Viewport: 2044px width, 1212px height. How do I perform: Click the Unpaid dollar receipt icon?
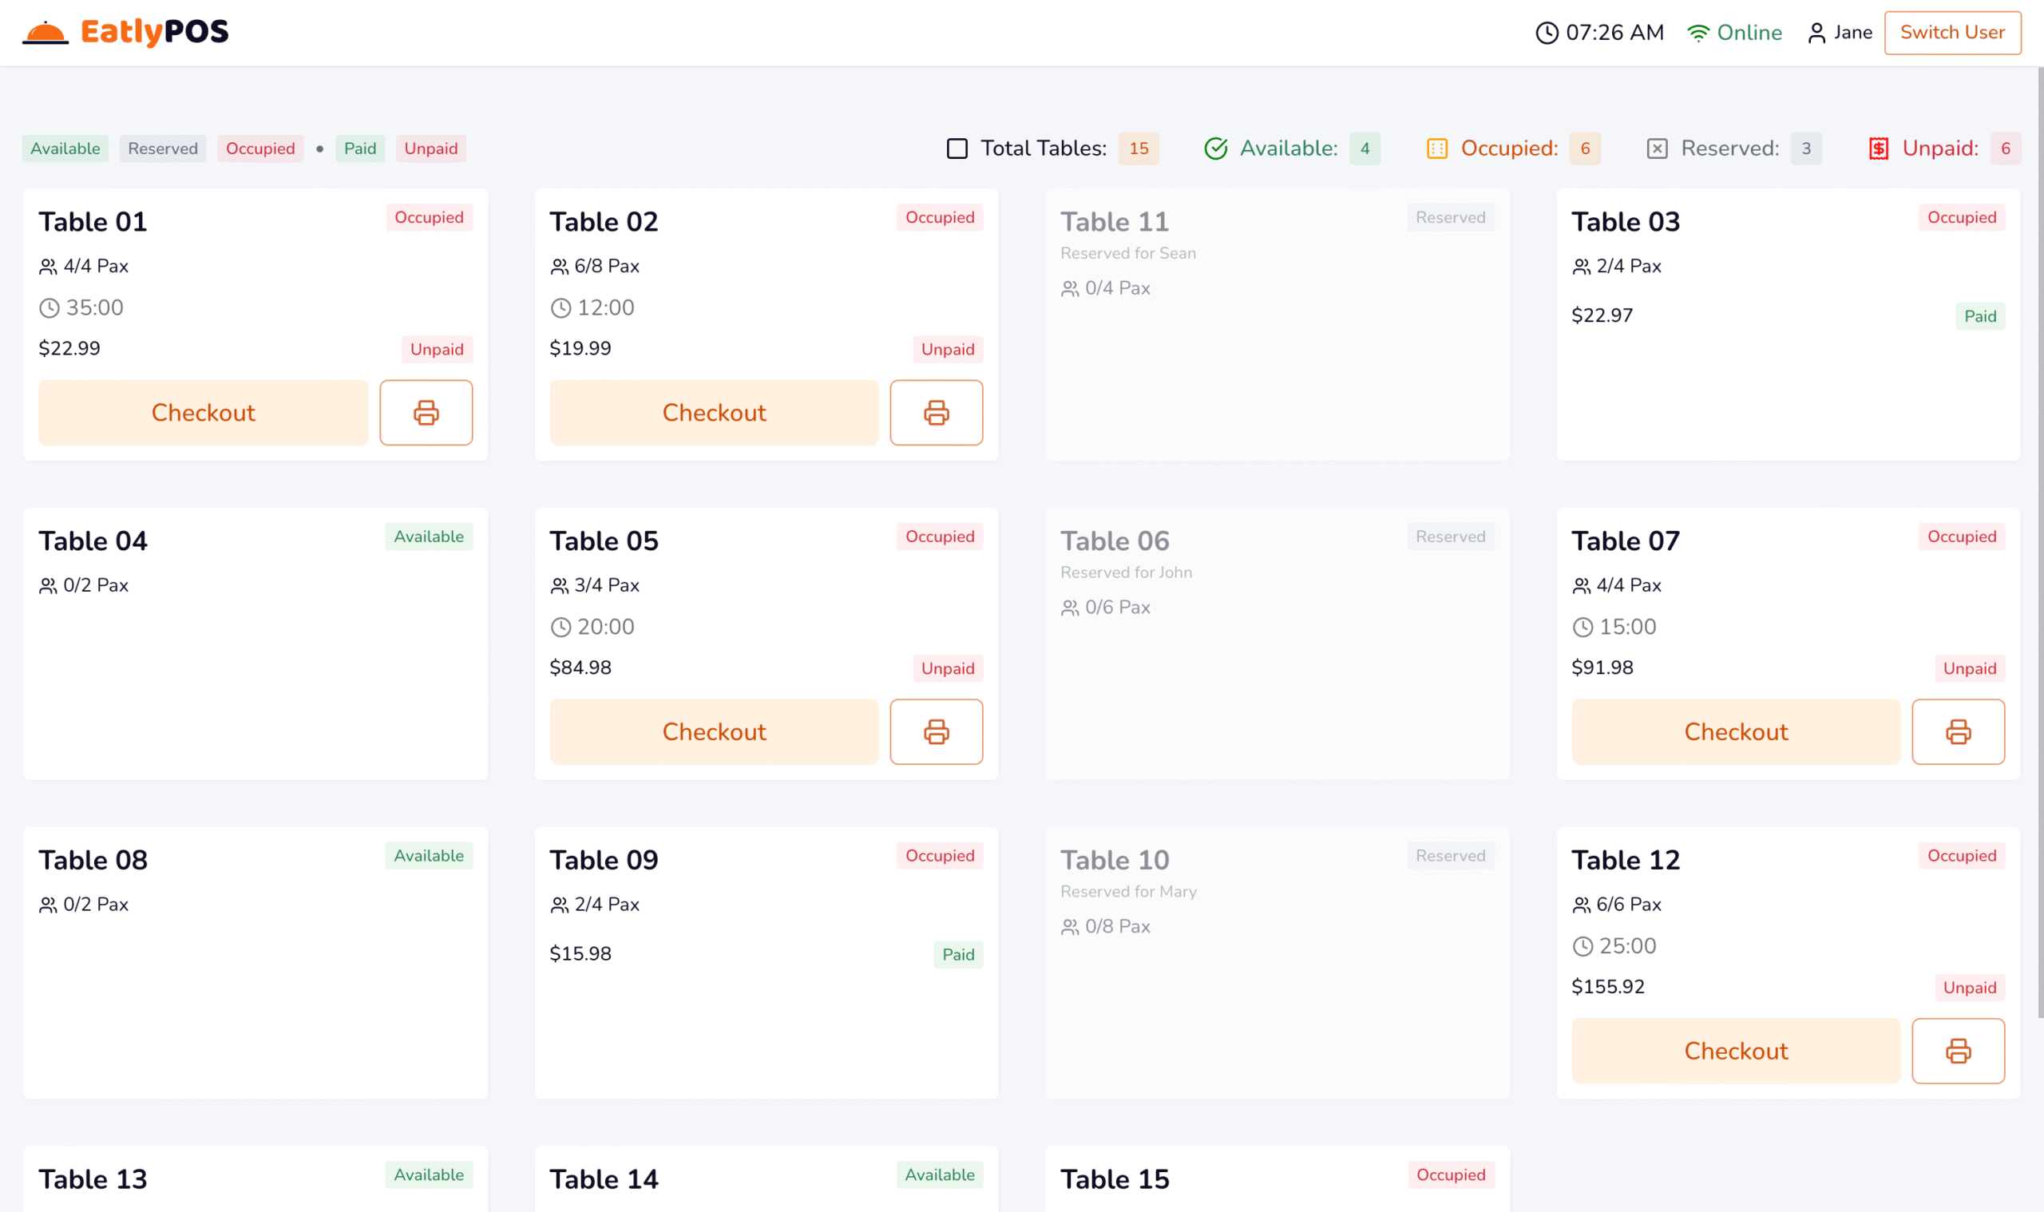(x=1878, y=149)
